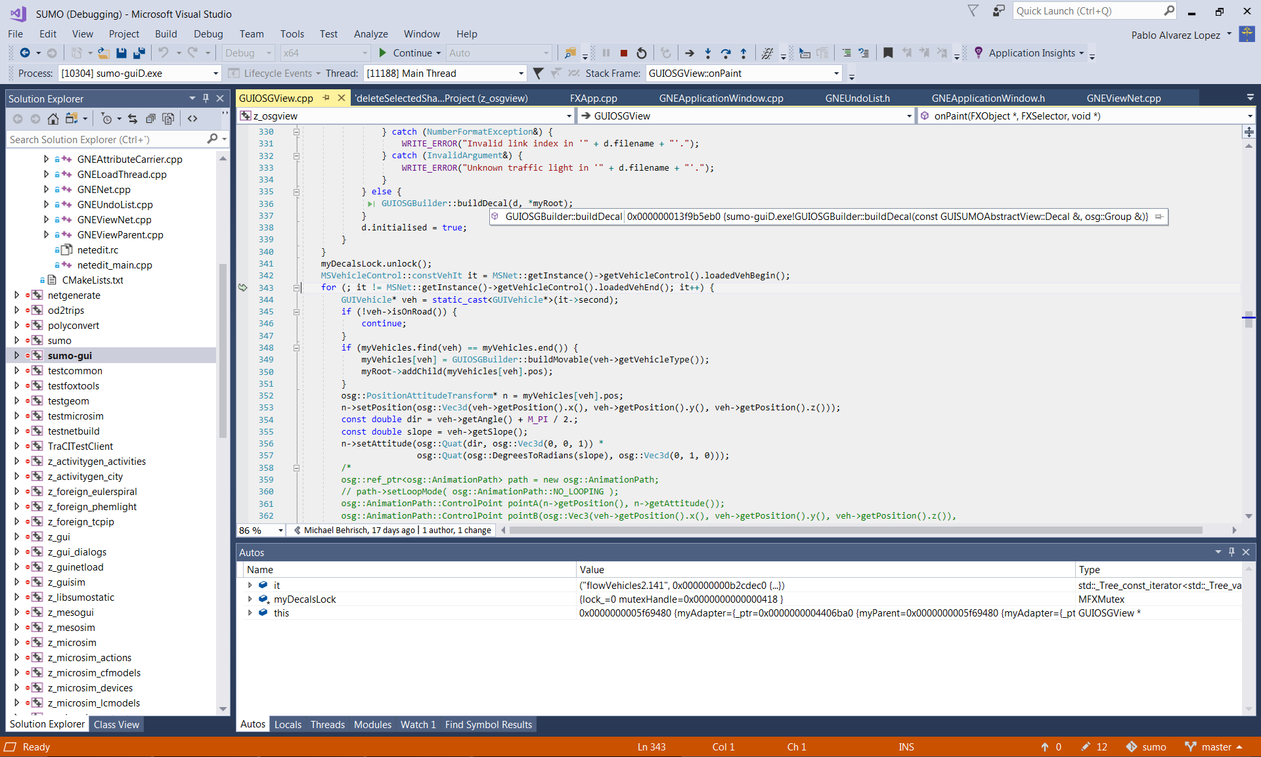Click the Restart debugging icon
The image size is (1261, 757).
pos(642,53)
